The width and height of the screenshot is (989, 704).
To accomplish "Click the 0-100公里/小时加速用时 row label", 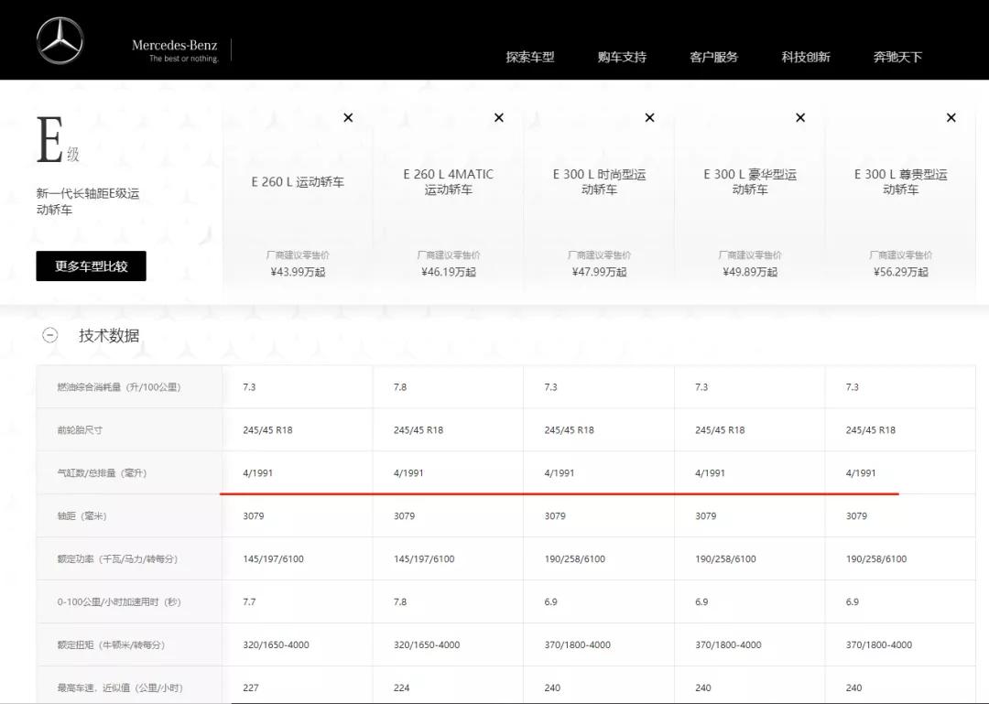I will point(118,601).
